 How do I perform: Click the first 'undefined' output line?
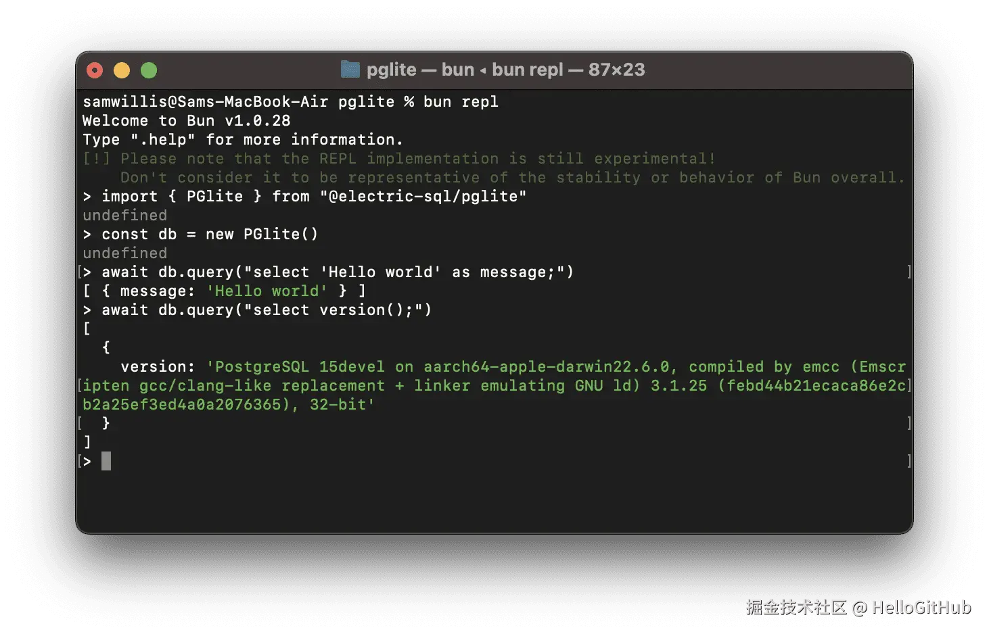[x=124, y=215]
